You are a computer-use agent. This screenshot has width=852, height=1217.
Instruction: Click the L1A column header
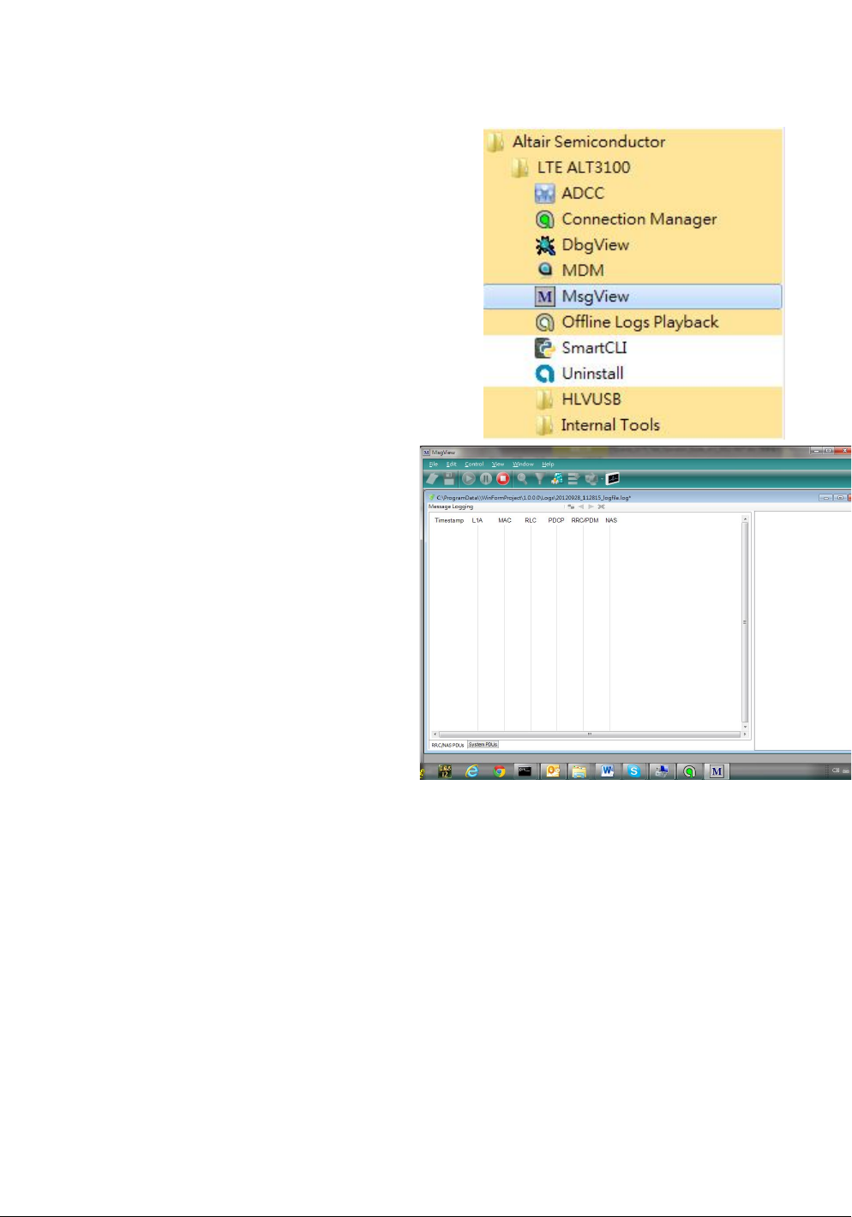click(477, 520)
